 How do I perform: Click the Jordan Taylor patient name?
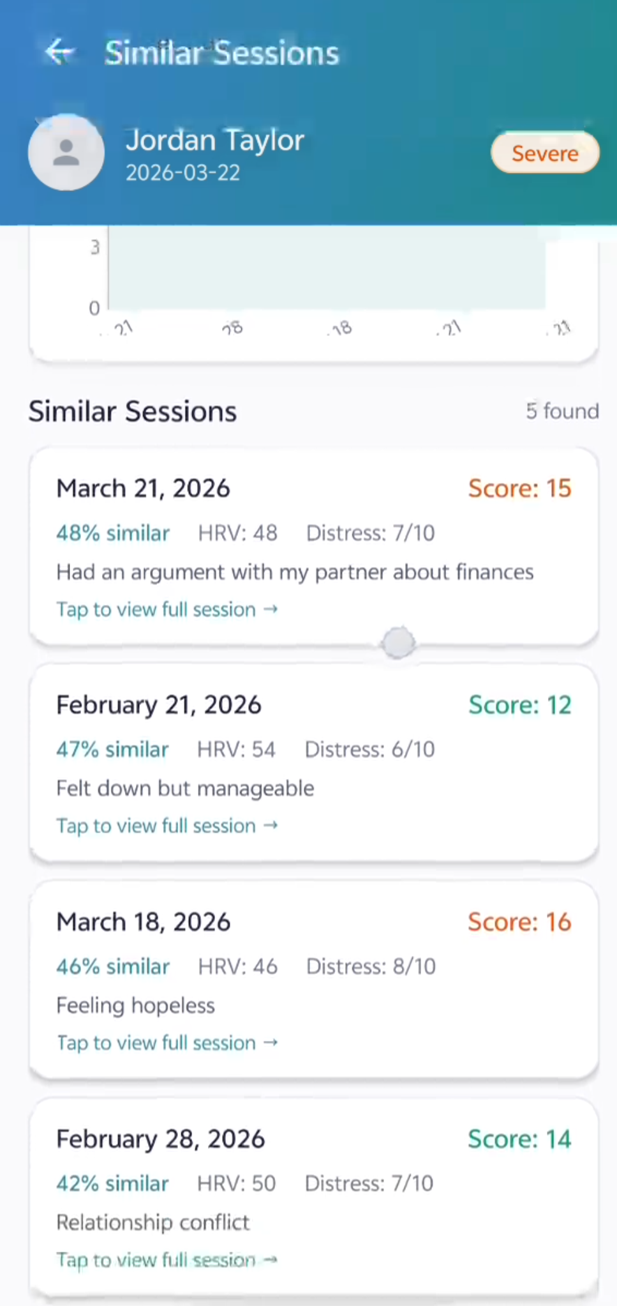(x=214, y=140)
